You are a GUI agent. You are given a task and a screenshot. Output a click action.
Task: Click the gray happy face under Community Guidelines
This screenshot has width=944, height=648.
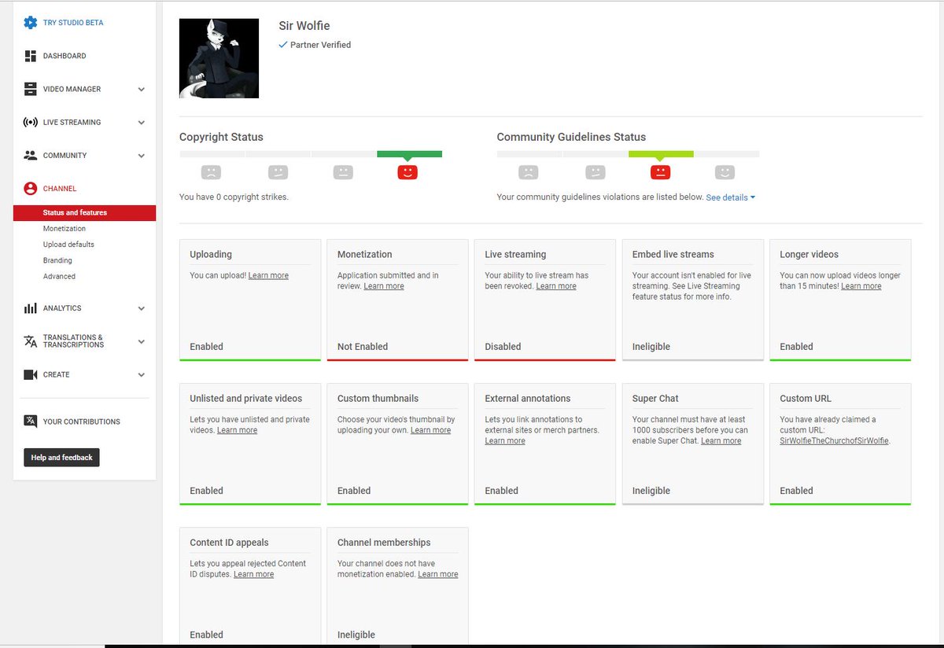pos(725,171)
